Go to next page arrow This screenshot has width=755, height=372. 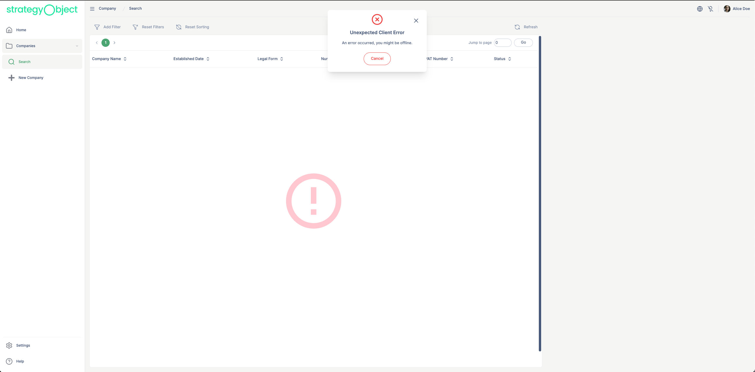click(x=114, y=43)
